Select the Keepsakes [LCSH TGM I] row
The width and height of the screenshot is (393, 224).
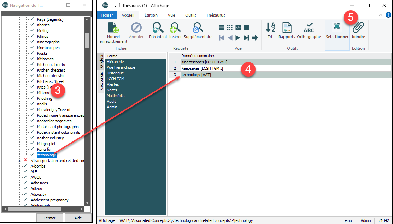(x=202, y=68)
